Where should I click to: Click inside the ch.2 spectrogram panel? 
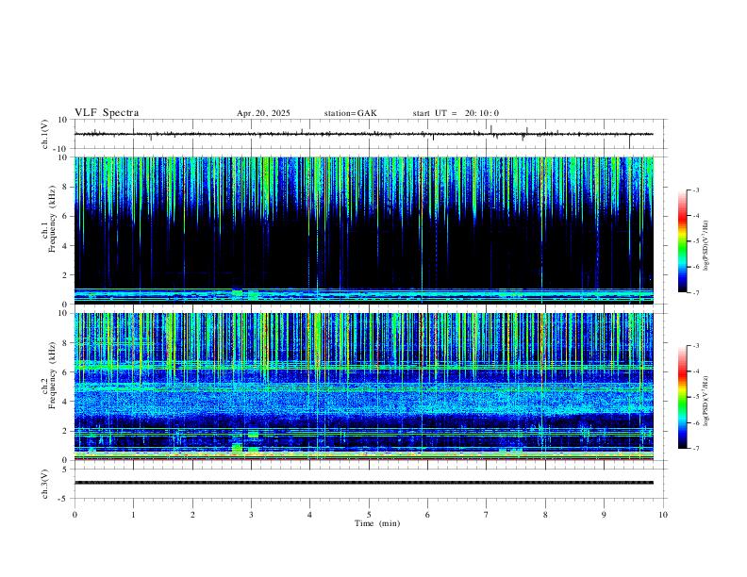[363, 387]
